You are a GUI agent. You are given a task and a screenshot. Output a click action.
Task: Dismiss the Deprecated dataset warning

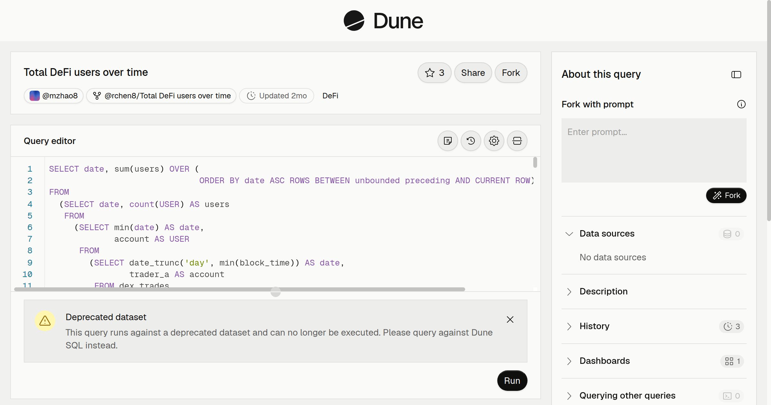point(510,319)
